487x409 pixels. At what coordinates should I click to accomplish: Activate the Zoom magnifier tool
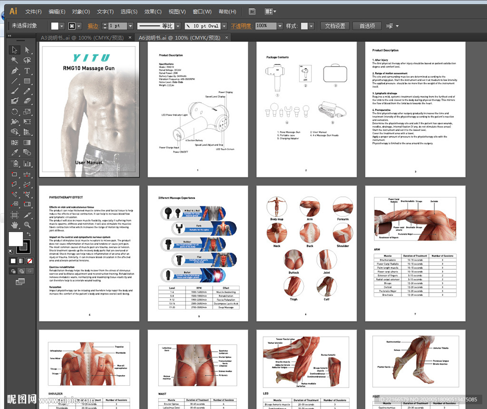[x=27, y=224]
